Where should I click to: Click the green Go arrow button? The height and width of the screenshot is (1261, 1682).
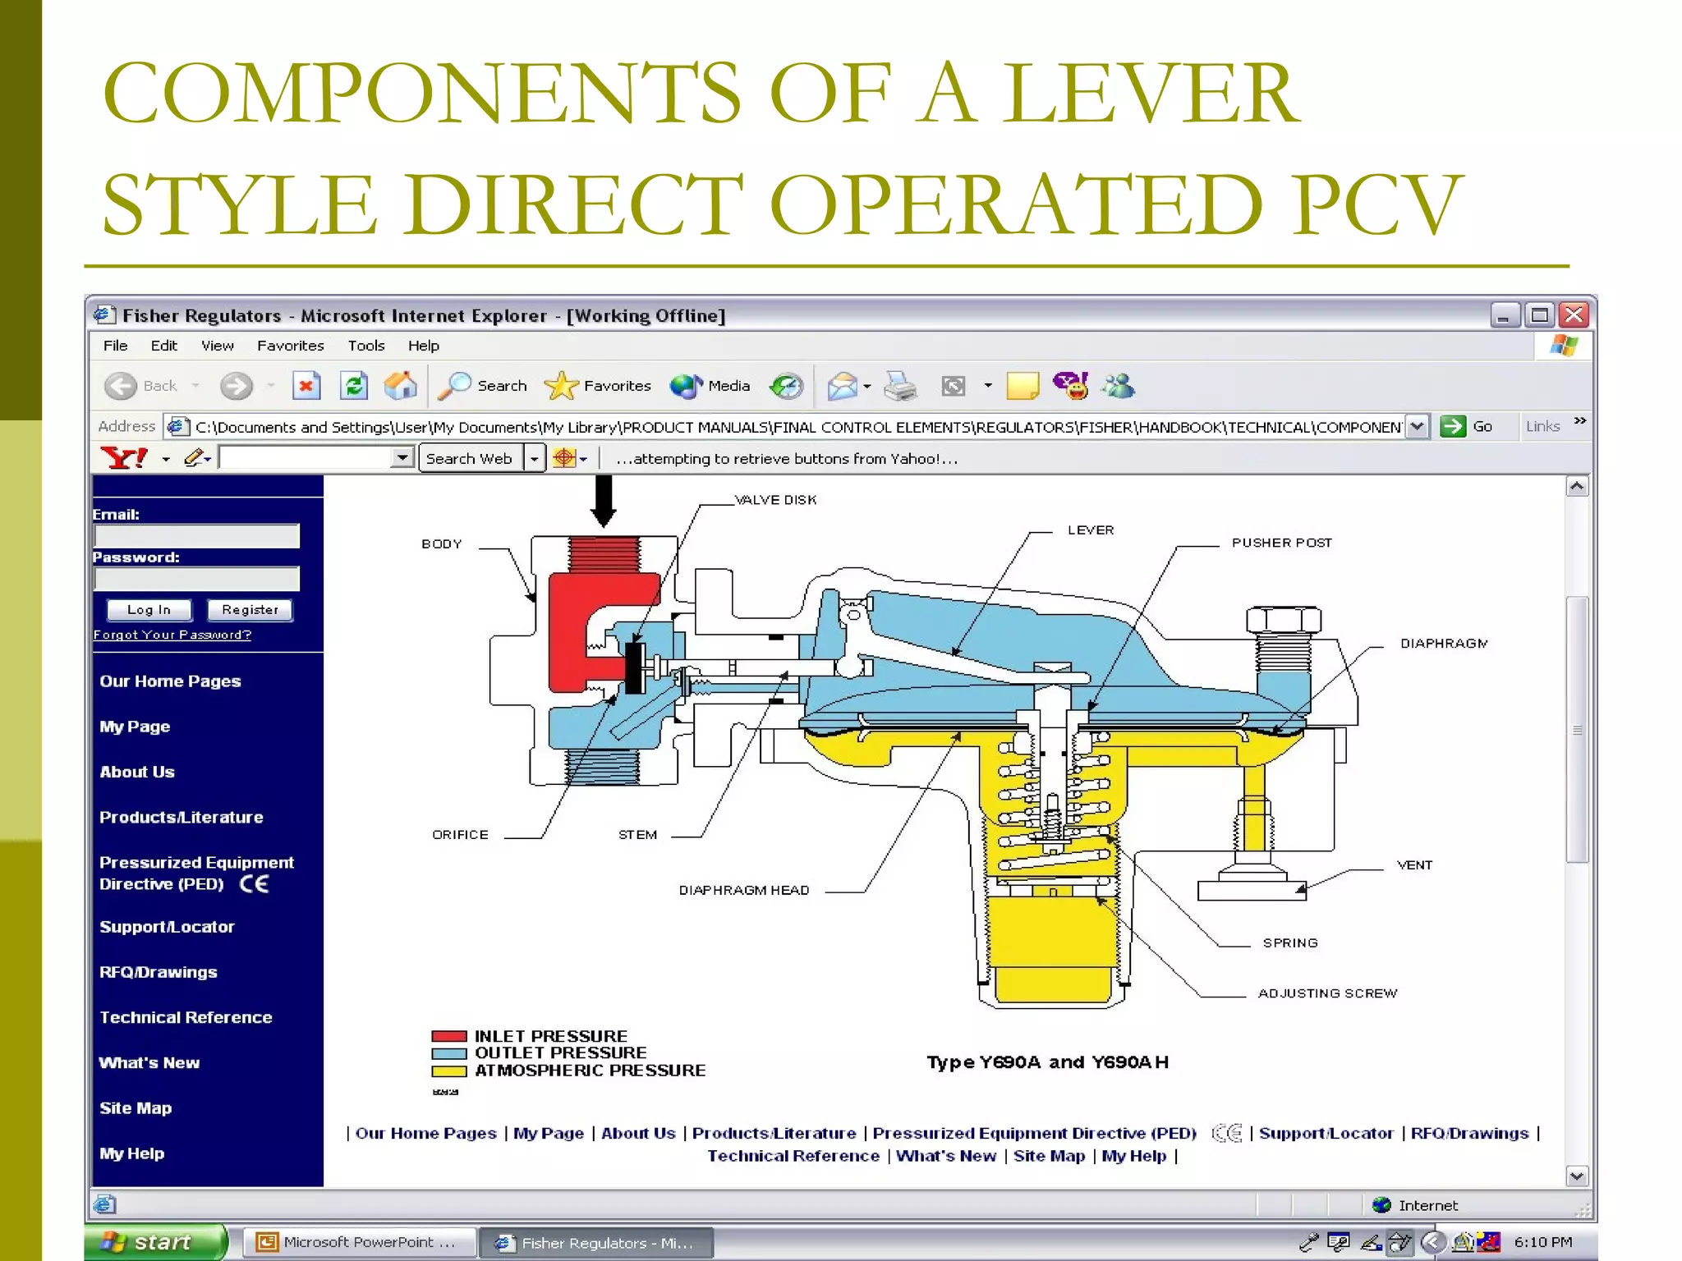pos(1453,427)
